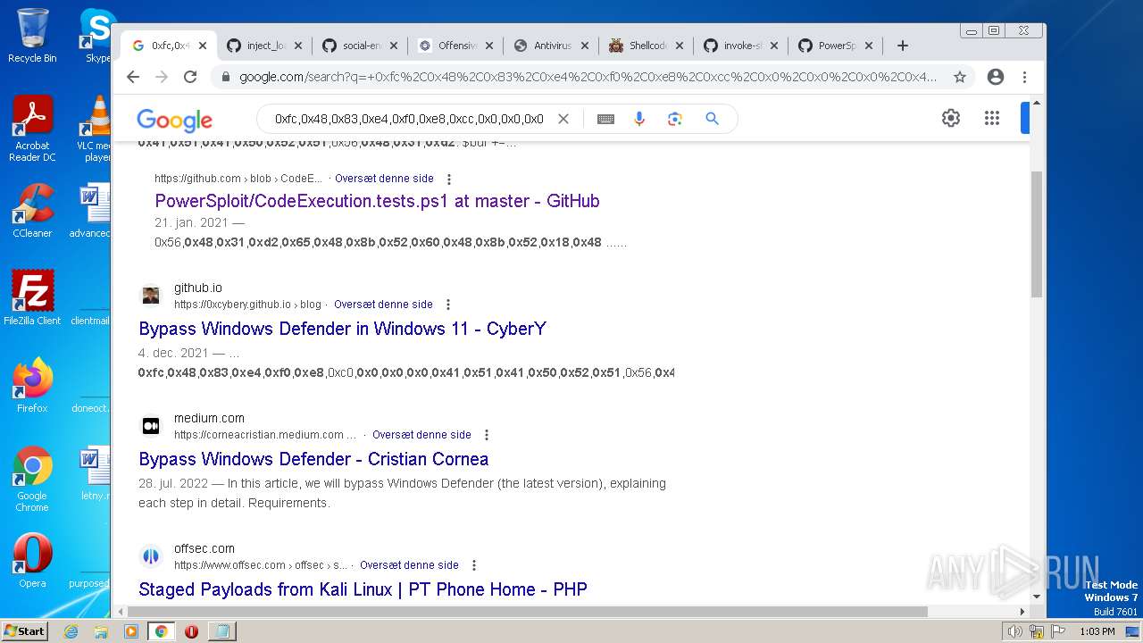The height and width of the screenshot is (643, 1143).
Task: Switch to the Antivirus tab
Action: (x=550, y=46)
